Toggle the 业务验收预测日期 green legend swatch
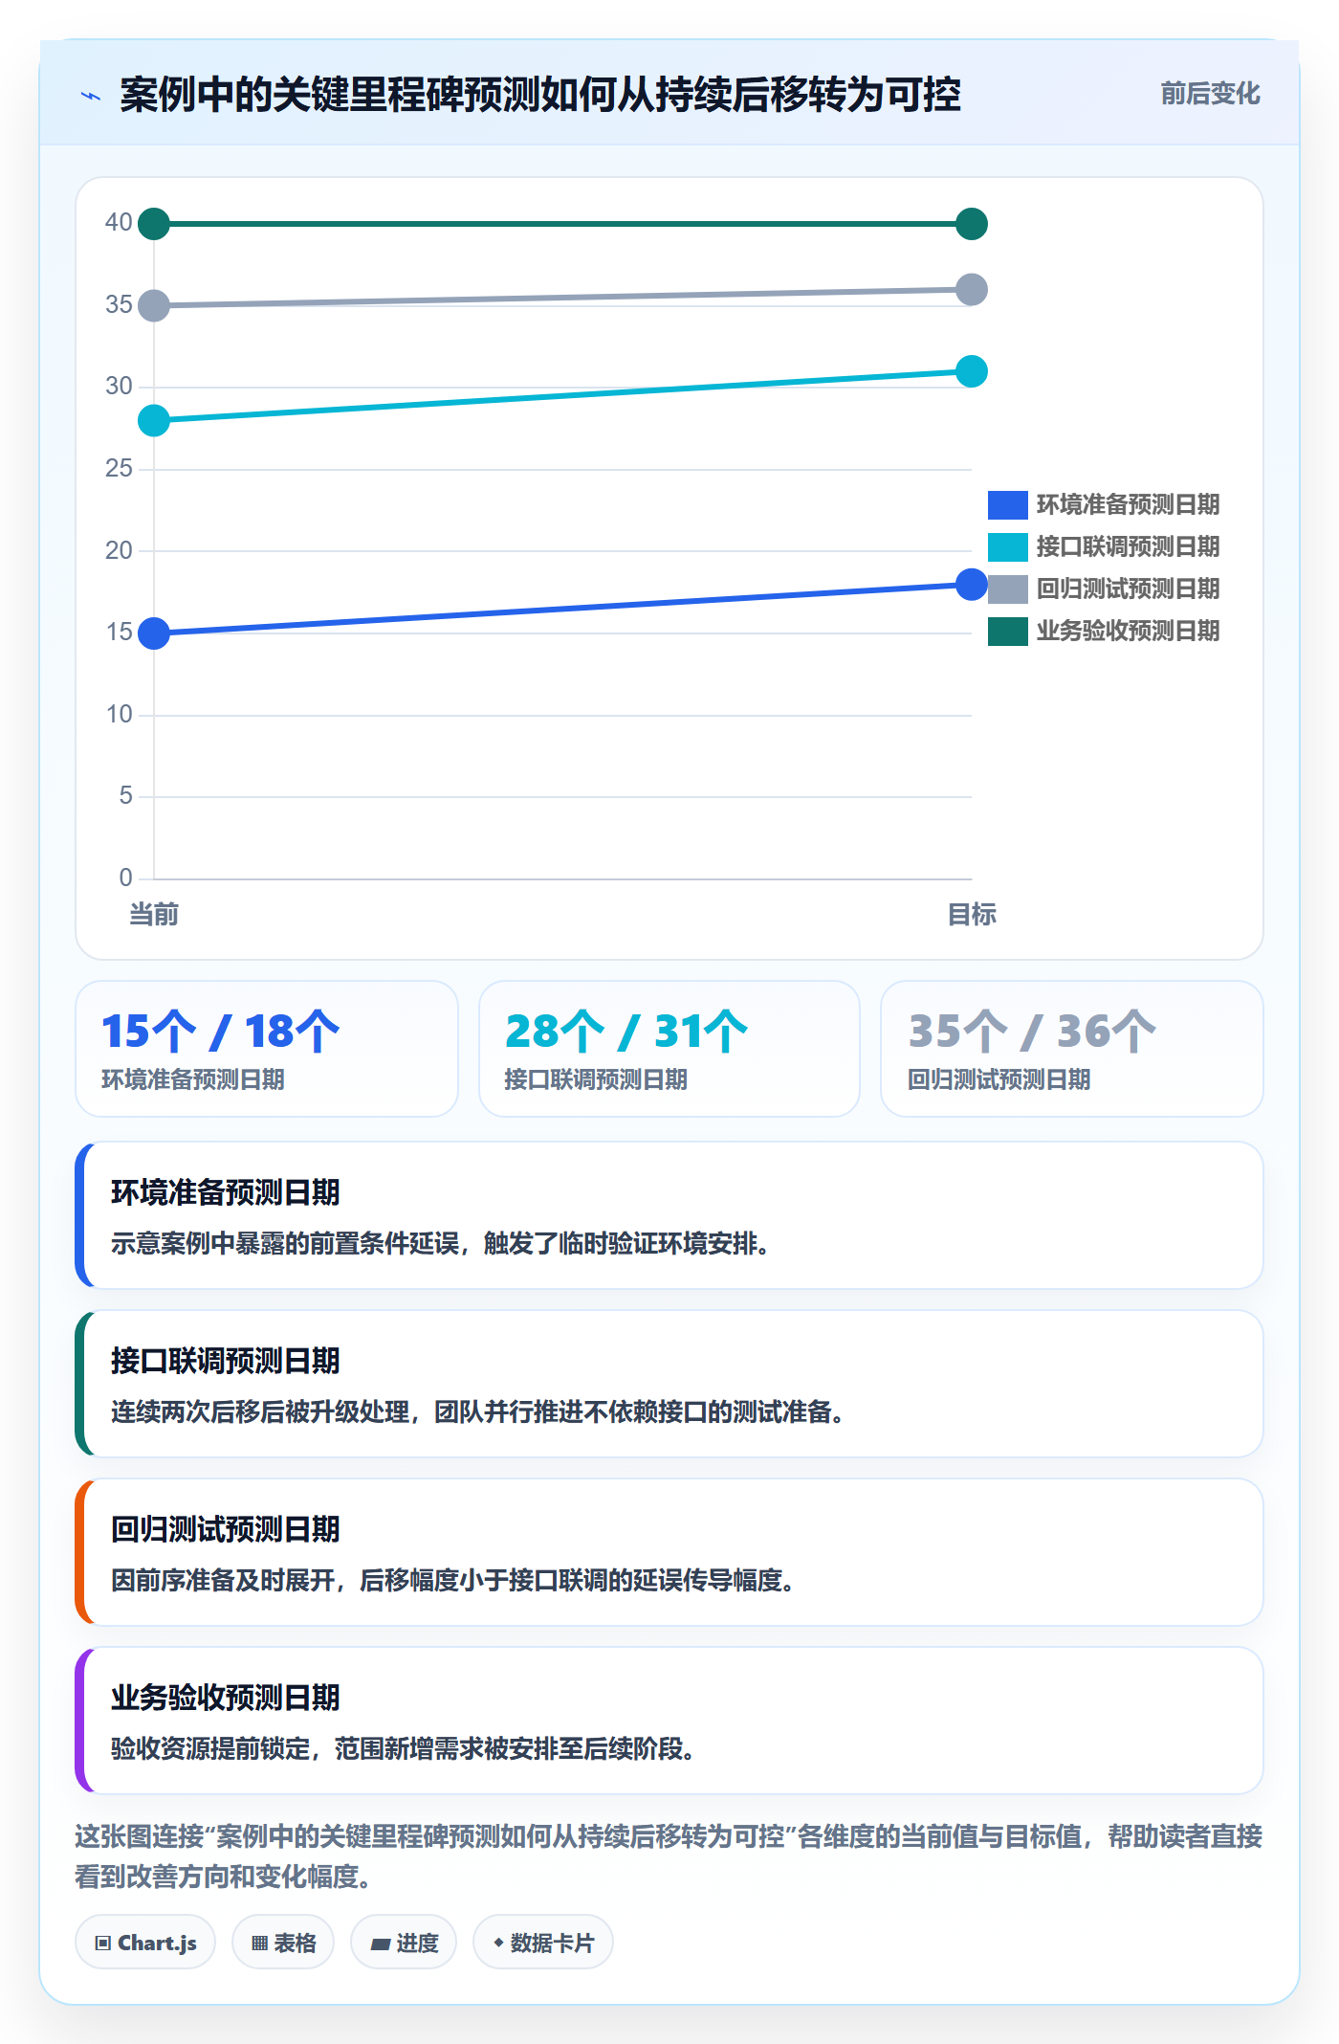Screen dimensions: 1339x2044 click(1007, 631)
